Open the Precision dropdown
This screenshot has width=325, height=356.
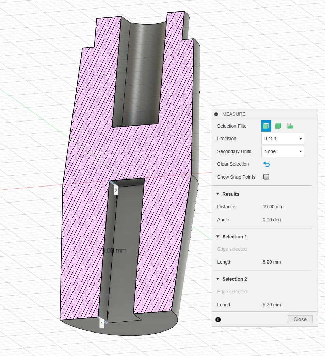coord(282,139)
